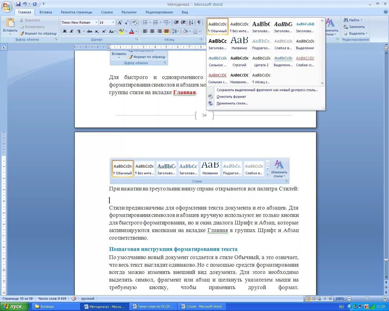Toggle italic (К) formatting
This screenshot has height=311, width=389.
[72, 31]
